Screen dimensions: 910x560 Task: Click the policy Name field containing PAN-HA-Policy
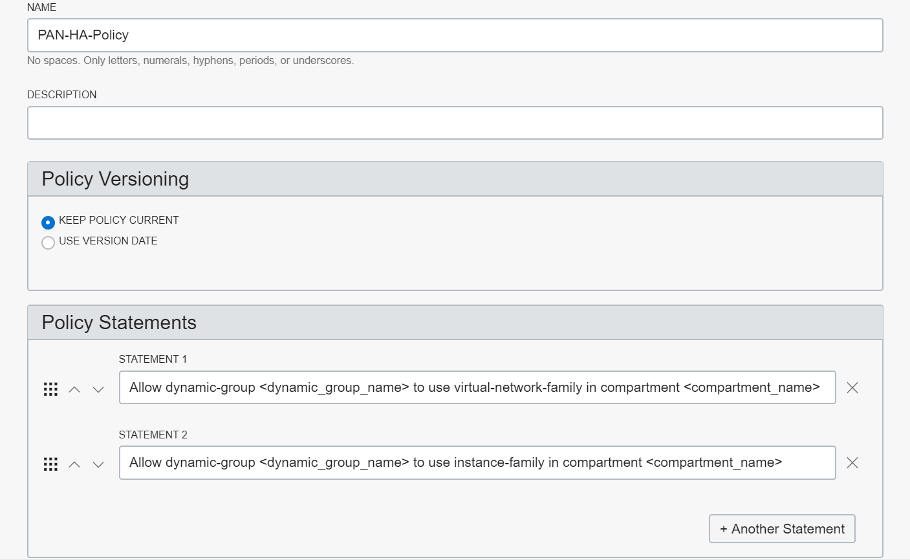[455, 35]
